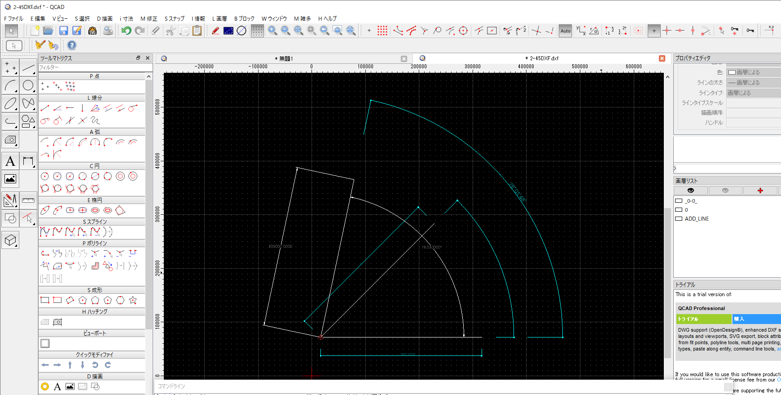Open the D 描画 menu

click(105, 18)
